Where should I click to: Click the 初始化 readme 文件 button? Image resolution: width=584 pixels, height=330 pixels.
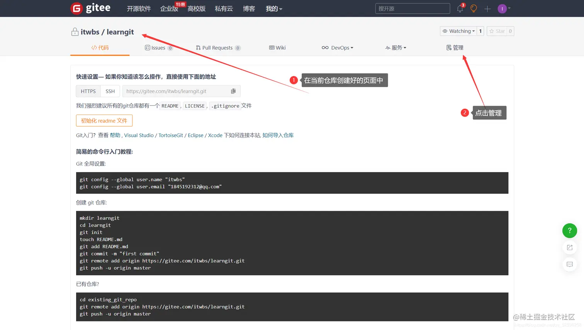coord(104,120)
